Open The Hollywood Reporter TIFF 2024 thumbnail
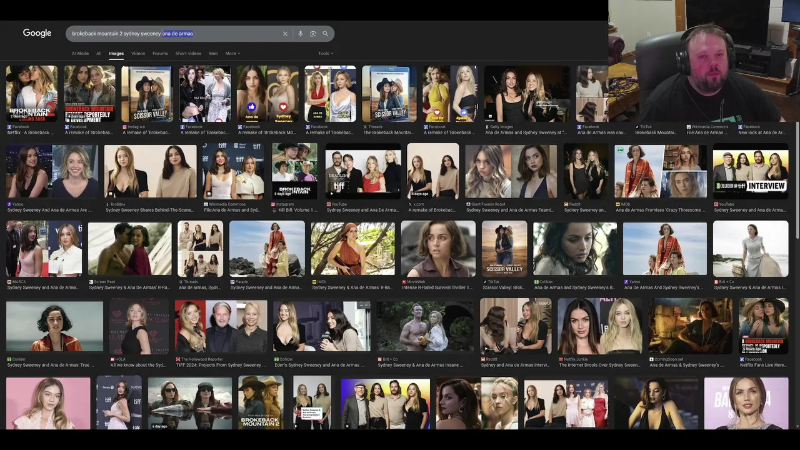 pos(221,326)
